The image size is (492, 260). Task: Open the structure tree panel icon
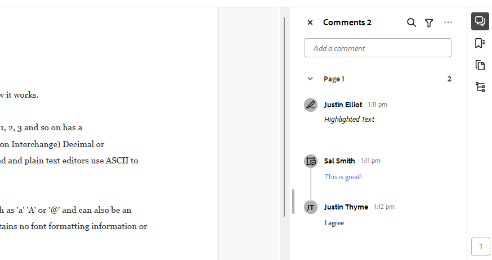(480, 87)
